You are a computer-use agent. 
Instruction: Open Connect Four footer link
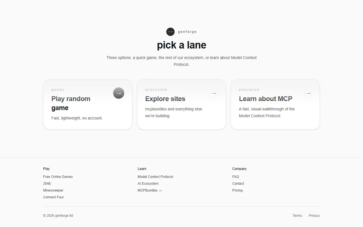(x=53, y=197)
